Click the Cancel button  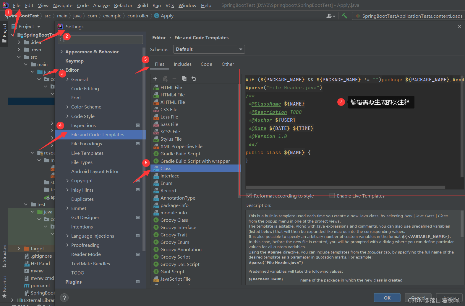tap(418, 298)
